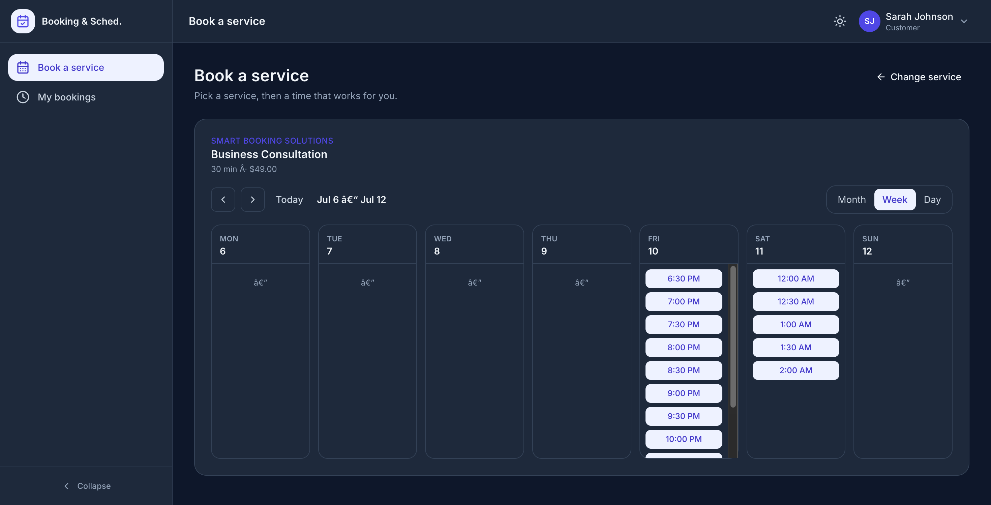Screen dimensions: 991x505
Task: Click the MON 6 day header
Action: point(261,245)
